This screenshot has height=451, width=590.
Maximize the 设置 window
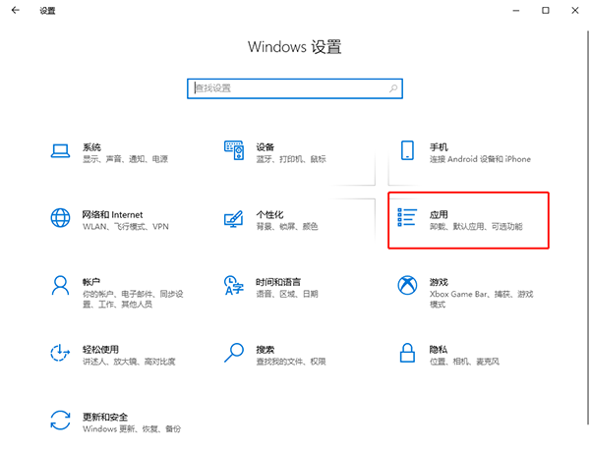545,11
